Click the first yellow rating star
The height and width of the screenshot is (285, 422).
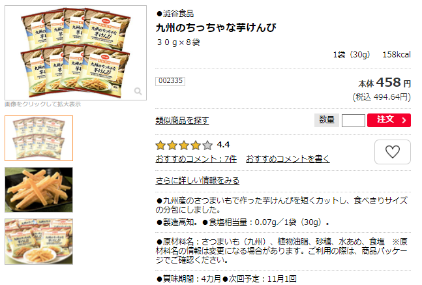[160, 145]
